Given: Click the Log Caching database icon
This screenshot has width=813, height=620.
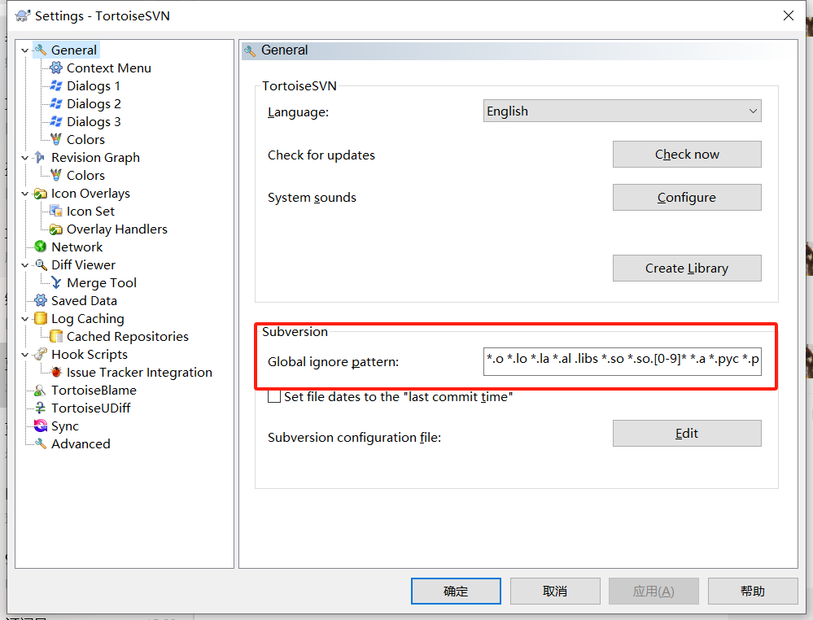Looking at the screenshot, I should tap(41, 318).
